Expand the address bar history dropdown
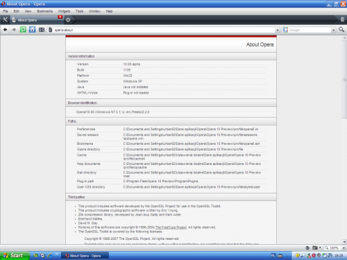 278,30
